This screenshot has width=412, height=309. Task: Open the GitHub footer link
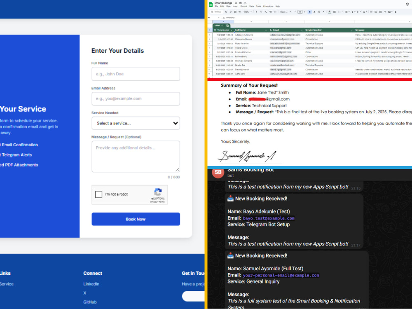[x=90, y=302]
